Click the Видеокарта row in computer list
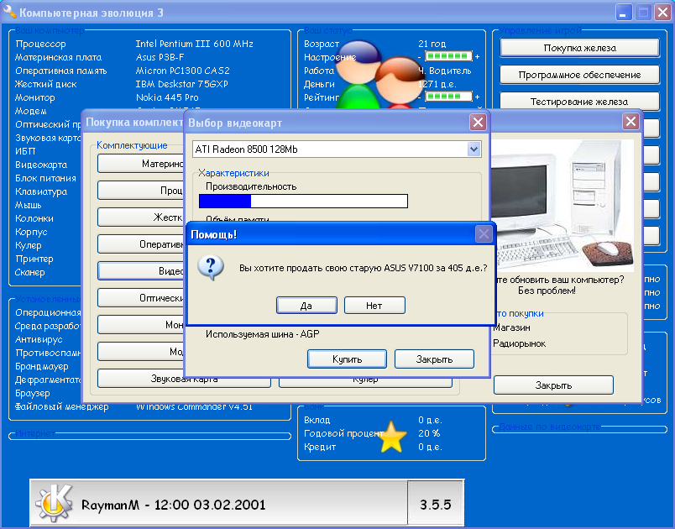The width and height of the screenshot is (675, 529). coord(41,165)
